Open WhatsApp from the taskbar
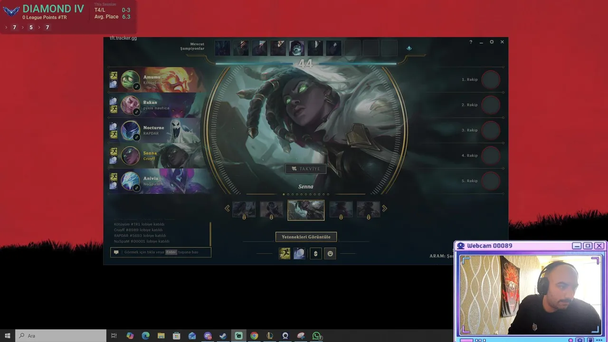 tap(316, 336)
